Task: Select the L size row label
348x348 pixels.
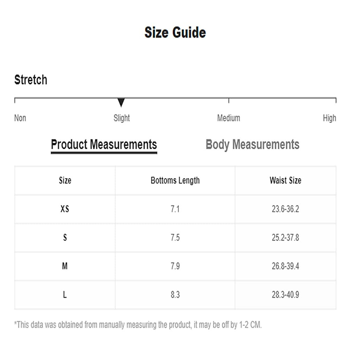Action: (x=65, y=295)
